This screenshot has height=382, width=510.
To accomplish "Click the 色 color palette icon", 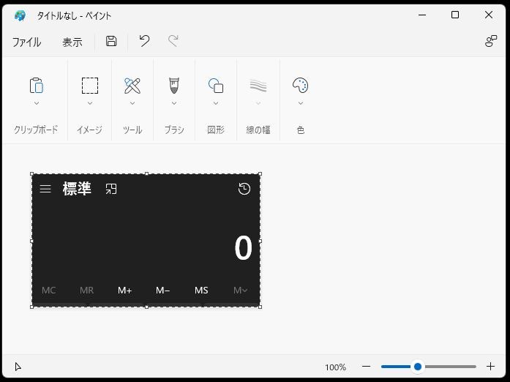I will point(301,85).
